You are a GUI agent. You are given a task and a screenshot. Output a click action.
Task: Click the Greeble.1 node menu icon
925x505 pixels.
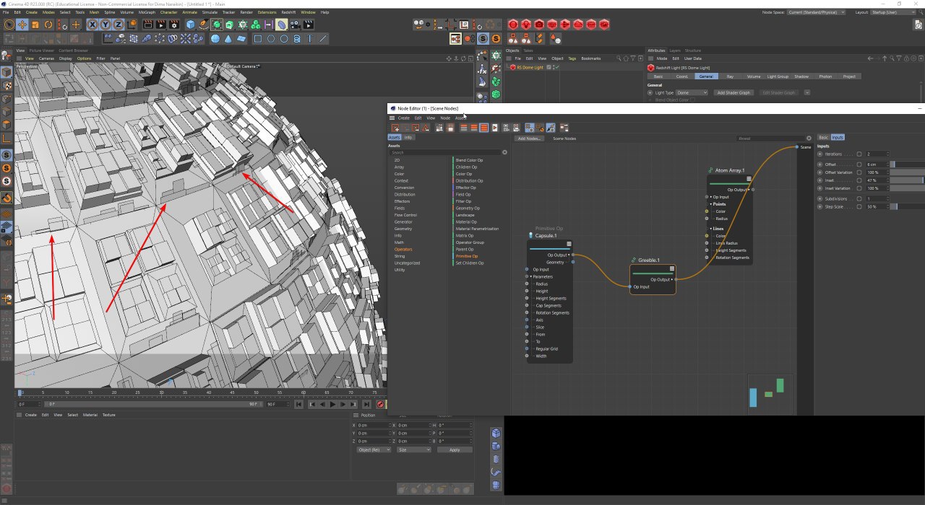tap(672, 268)
